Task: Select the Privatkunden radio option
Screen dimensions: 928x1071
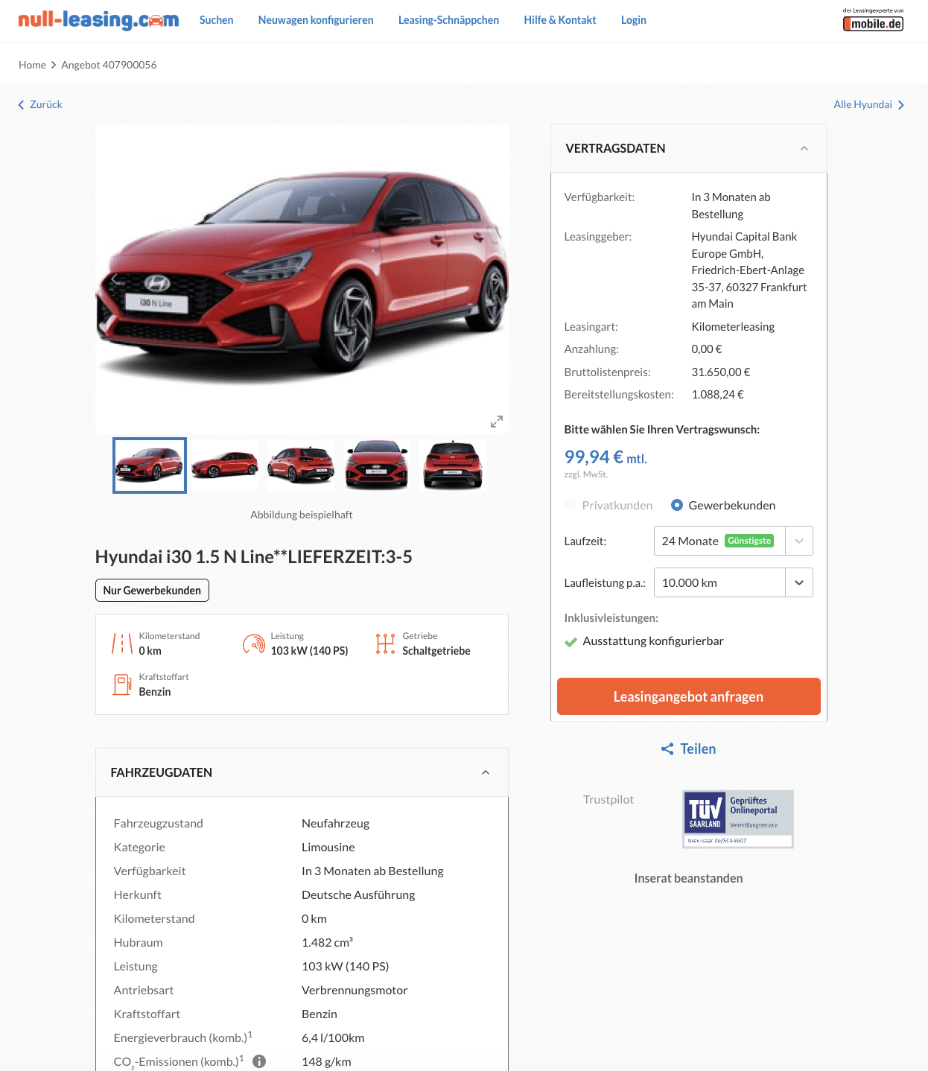Action: 571,505
